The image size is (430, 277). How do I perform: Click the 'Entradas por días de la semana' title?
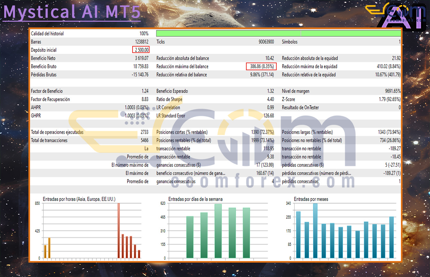(x=195, y=199)
